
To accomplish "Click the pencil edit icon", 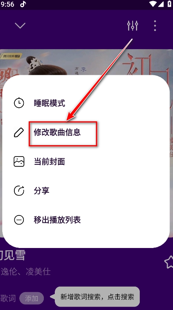I will tap(19, 132).
